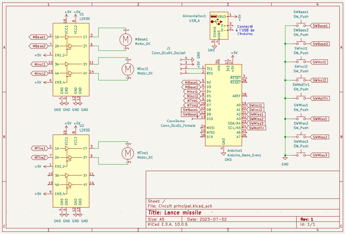Click the "Conn_01x04_Socket" value text
The image size is (345, 234).
point(168,53)
